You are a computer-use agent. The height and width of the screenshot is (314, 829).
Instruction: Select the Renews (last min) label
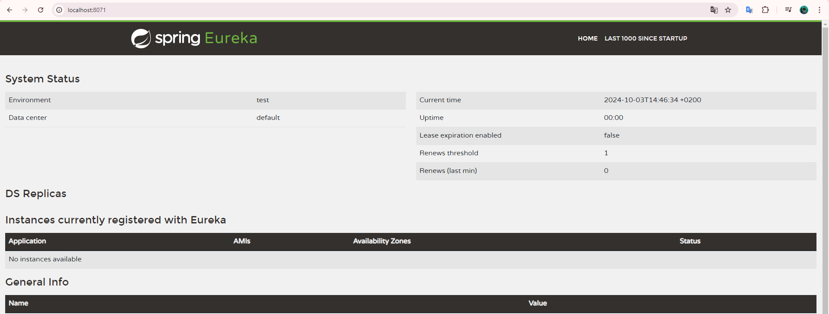point(448,171)
